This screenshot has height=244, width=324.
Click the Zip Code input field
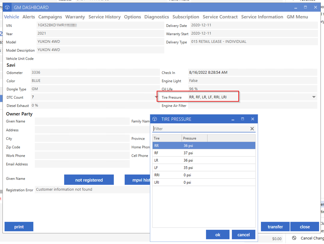click(82, 147)
